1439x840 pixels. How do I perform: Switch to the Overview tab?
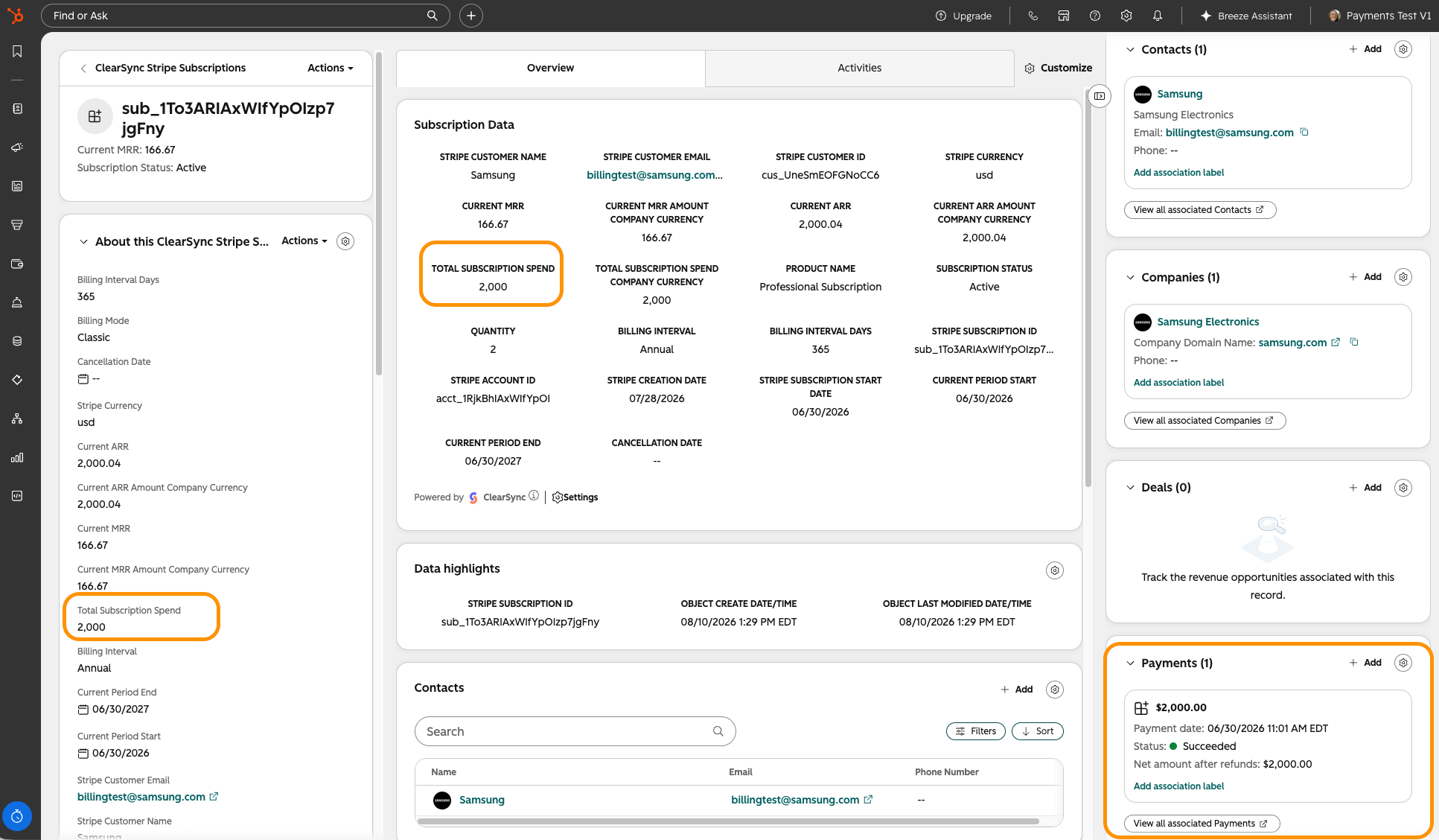click(x=550, y=68)
